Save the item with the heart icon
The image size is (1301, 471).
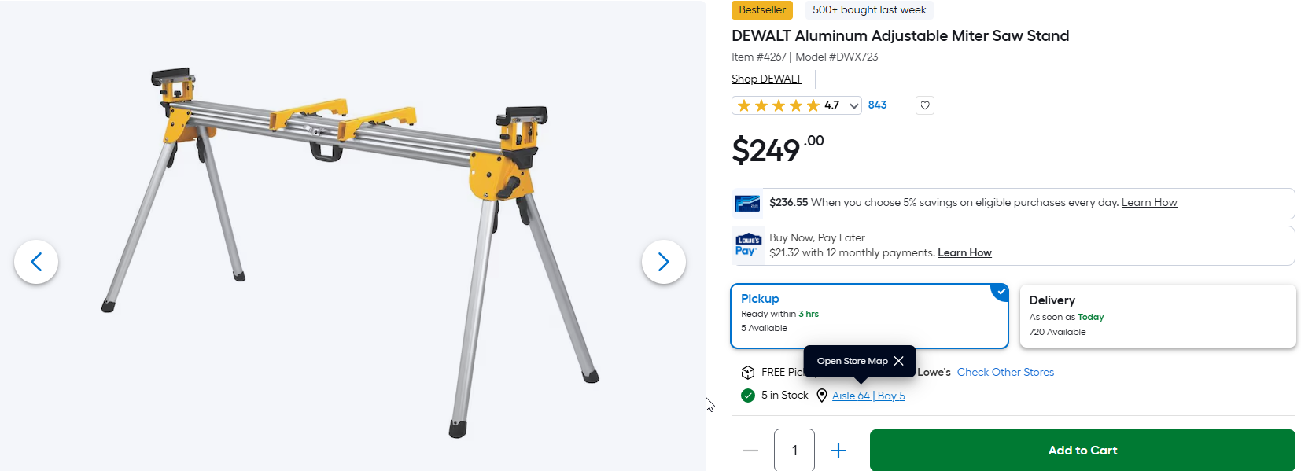tap(925, 105)
